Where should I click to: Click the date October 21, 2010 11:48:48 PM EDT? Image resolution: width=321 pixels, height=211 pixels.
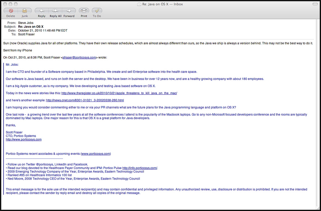coord(43,30)
